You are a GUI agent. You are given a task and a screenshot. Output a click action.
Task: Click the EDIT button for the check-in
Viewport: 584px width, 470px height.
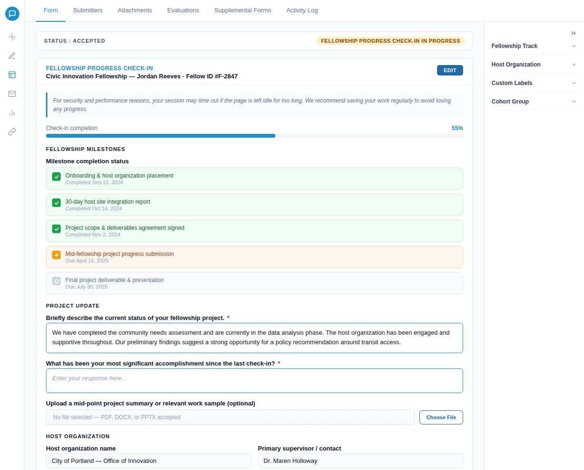pos(450,70)
